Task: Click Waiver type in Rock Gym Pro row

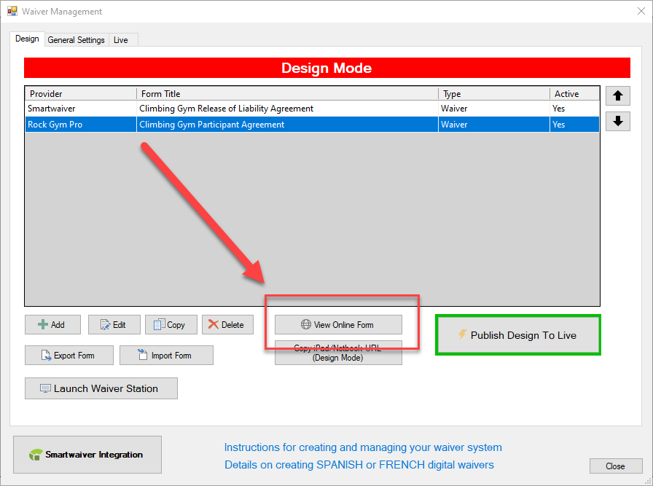Action: tap(454, 124)
